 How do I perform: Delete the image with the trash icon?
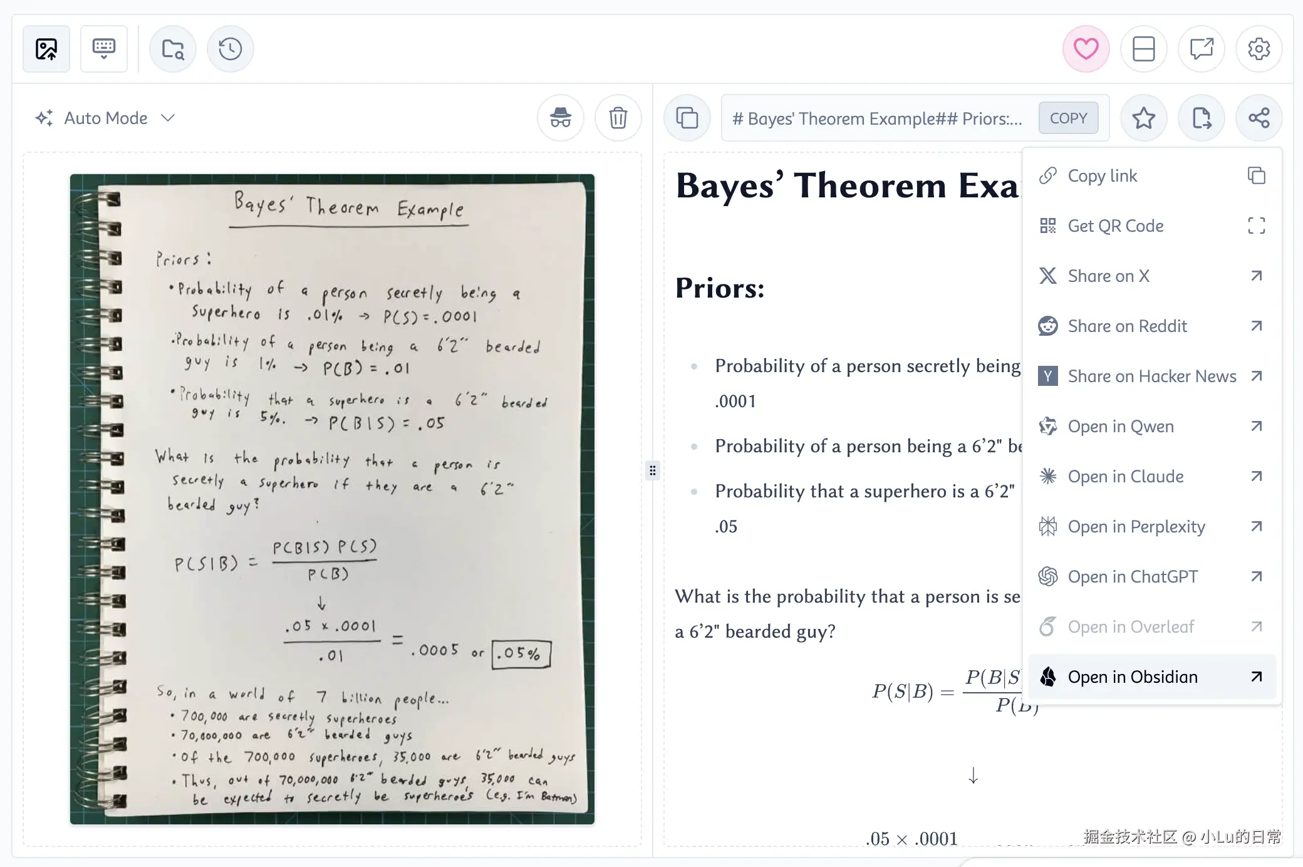point(618,118)
